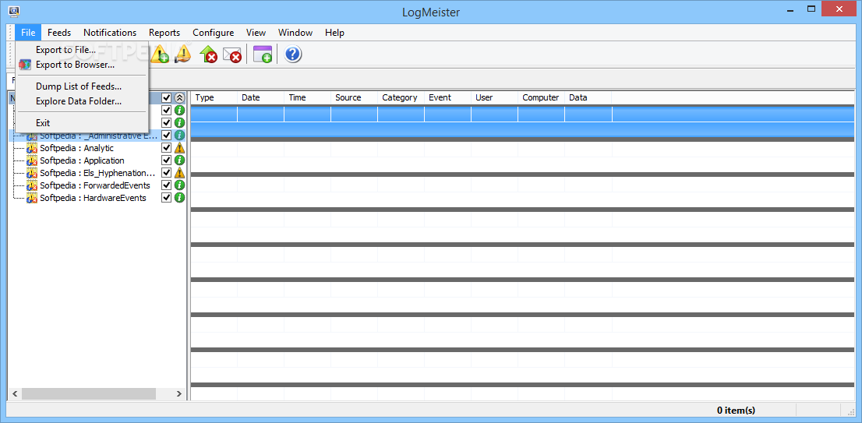Screen dimensions: 862x423
Task: Open the Window menu
Action: (x=295, y=33)
